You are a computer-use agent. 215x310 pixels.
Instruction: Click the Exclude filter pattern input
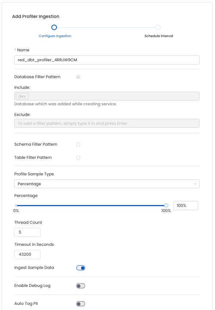pos(107,123)
